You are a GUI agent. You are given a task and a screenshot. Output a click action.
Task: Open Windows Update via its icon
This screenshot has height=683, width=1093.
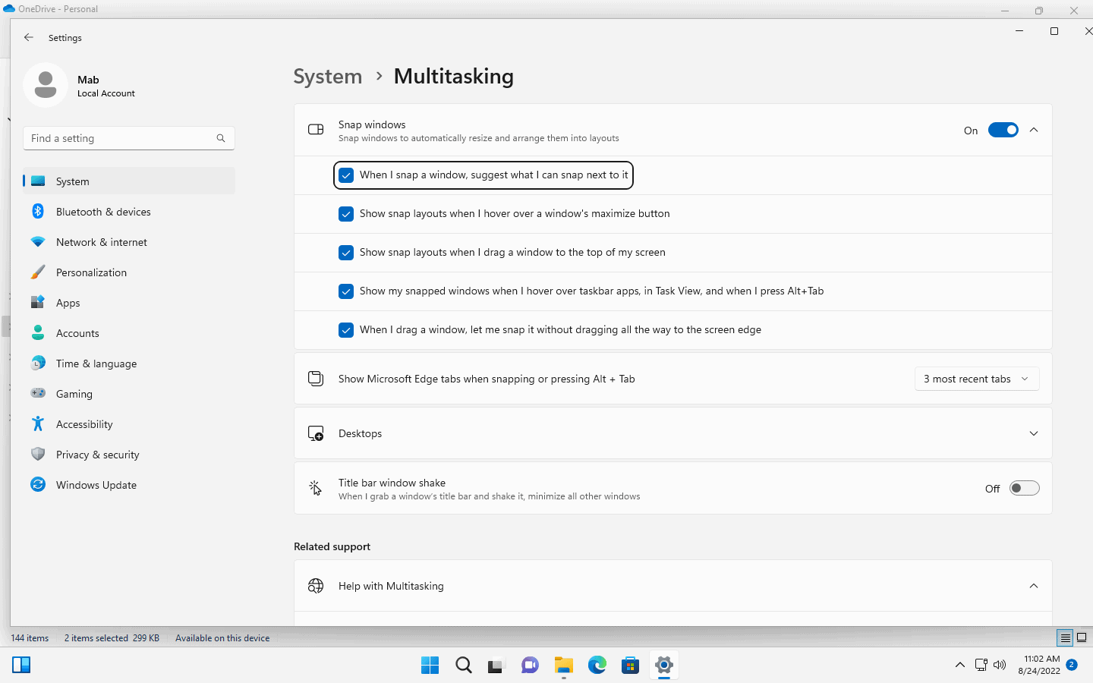pyautogui.click(x=38, y=484)
